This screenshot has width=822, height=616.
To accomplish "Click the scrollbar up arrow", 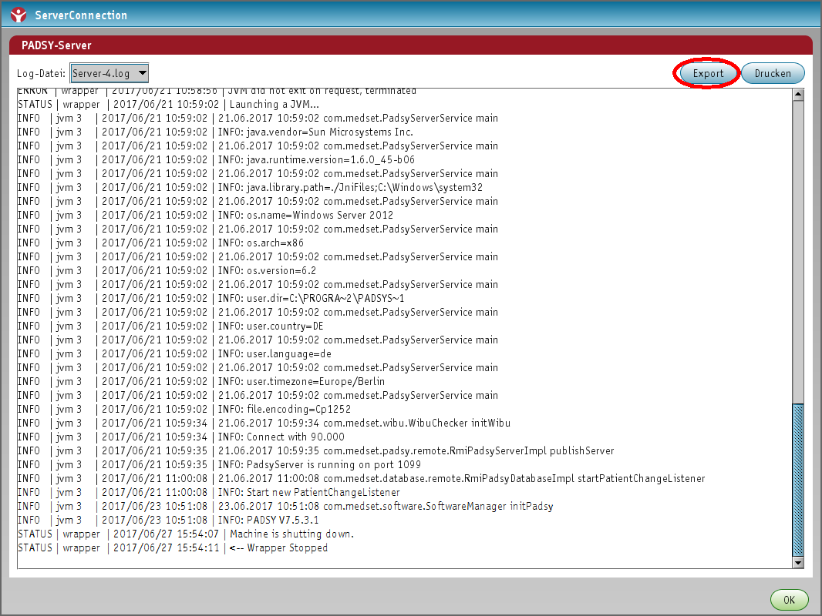I will 798,95.
